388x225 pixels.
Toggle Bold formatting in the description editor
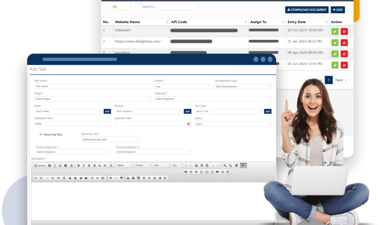pyautogui.click(x=79, y=166)
